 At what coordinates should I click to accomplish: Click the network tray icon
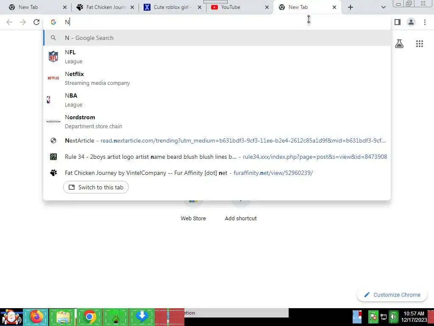(x=383, y=317)
